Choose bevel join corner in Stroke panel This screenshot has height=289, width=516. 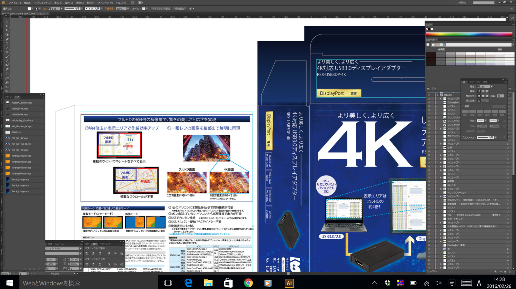487,96
